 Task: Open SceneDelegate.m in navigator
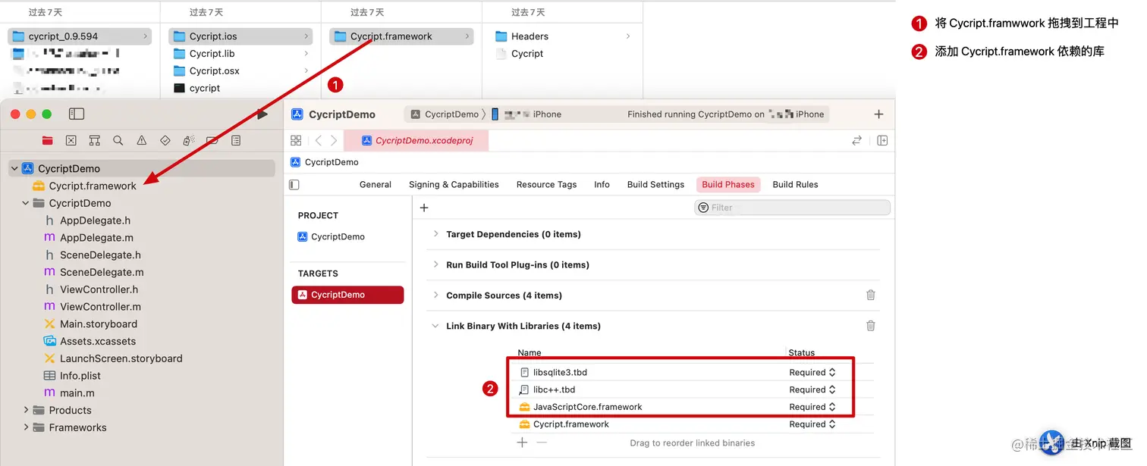[102, 272]
